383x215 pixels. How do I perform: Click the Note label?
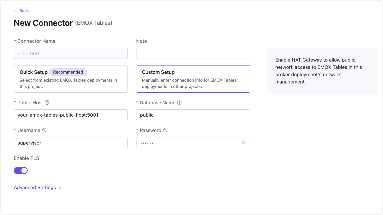click(x=142, y=41)
